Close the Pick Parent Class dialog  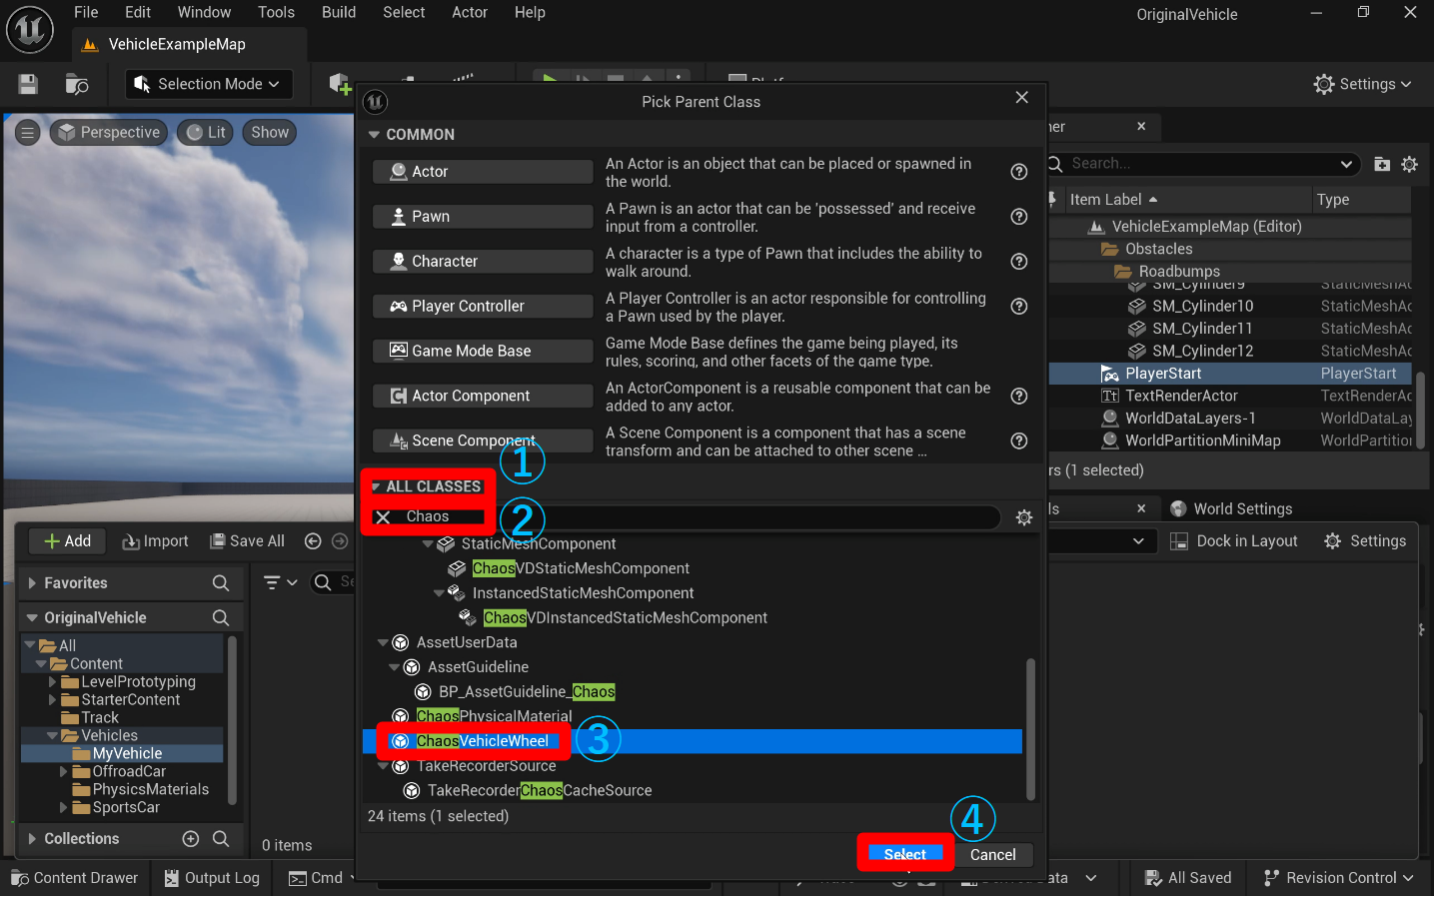[1021, 97]
